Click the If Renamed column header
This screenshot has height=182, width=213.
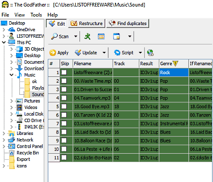pyautogui.click(x=201, y=64)
